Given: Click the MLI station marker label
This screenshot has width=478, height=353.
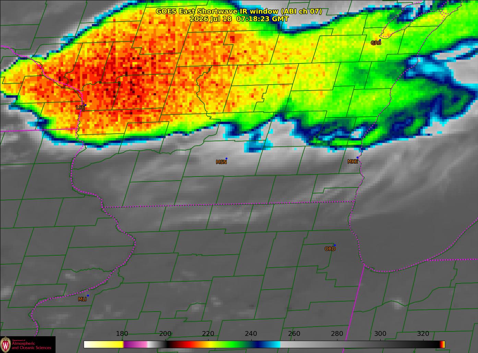Looking at the screenshot, I should (82, 299).
